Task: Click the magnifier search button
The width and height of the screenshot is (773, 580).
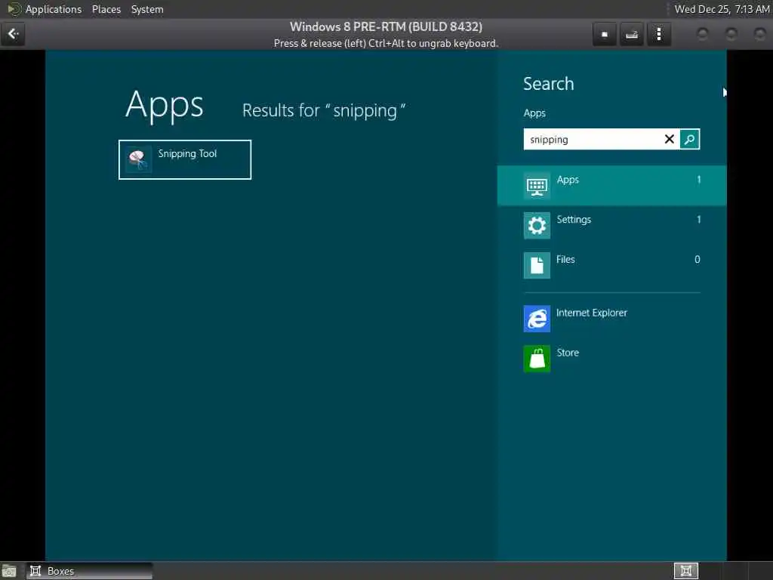Action: tap(689, 140)
